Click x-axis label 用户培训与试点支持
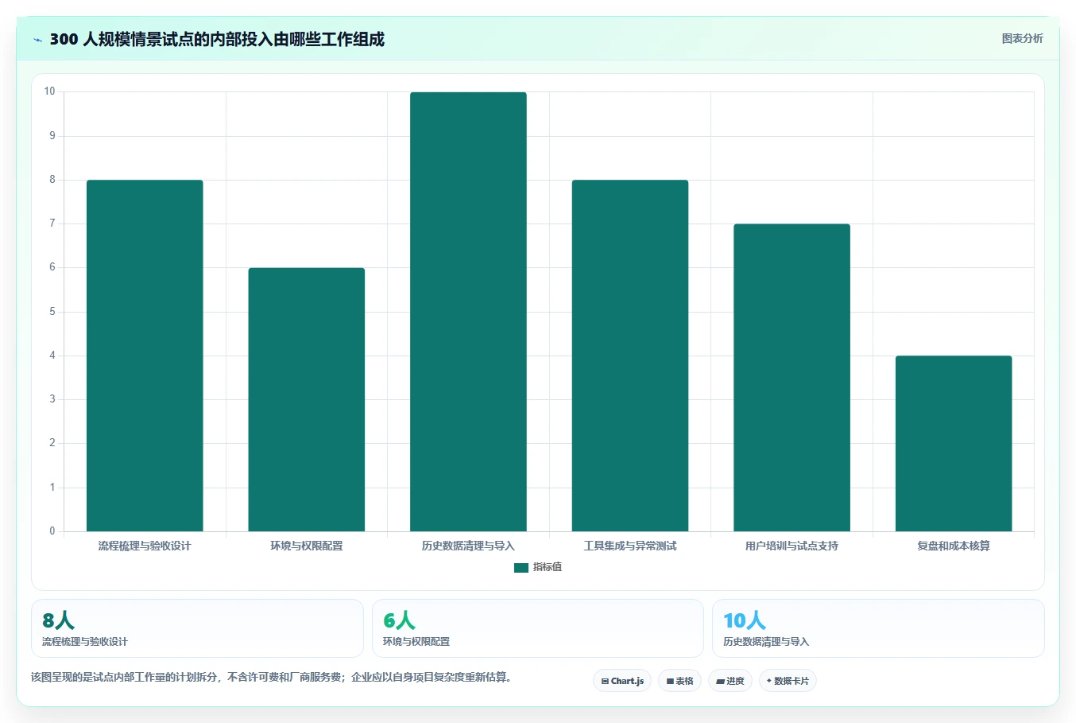Viewport: 1076px width, 723px height. tap(792, 546)
